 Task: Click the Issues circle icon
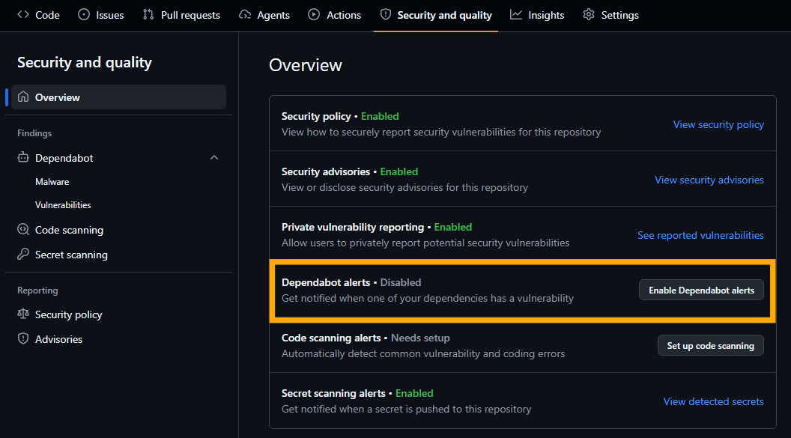click(84, 15)
